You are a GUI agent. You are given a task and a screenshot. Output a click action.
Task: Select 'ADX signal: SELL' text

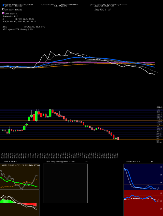(11, 29)
